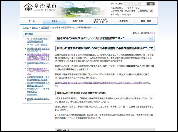
Task: Select the 暮らし navigation tab
Action: (x=55, y=21)
